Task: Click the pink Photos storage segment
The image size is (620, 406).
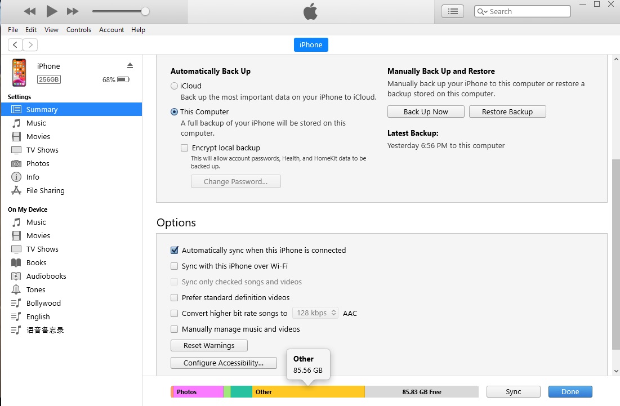Action: [x=198, y=392]
